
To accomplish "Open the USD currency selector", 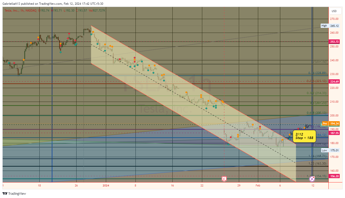I will click(x=335, y=11).
